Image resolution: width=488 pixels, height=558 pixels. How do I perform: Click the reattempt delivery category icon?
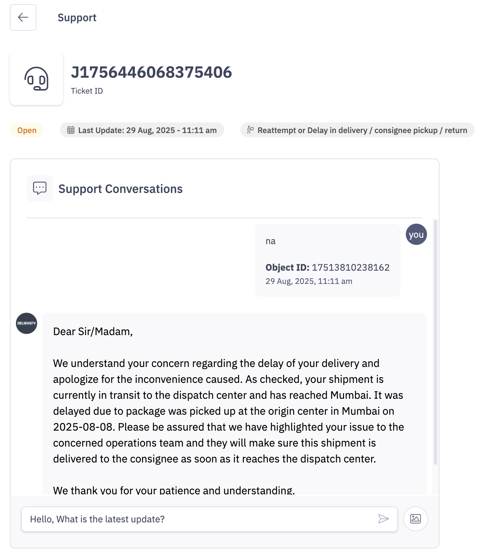pyautogui.click(x=250, y=130)
